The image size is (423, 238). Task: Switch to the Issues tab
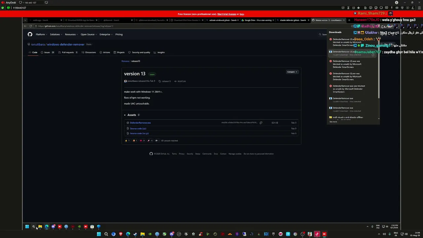pyautogui.click(x=48, y=52)
